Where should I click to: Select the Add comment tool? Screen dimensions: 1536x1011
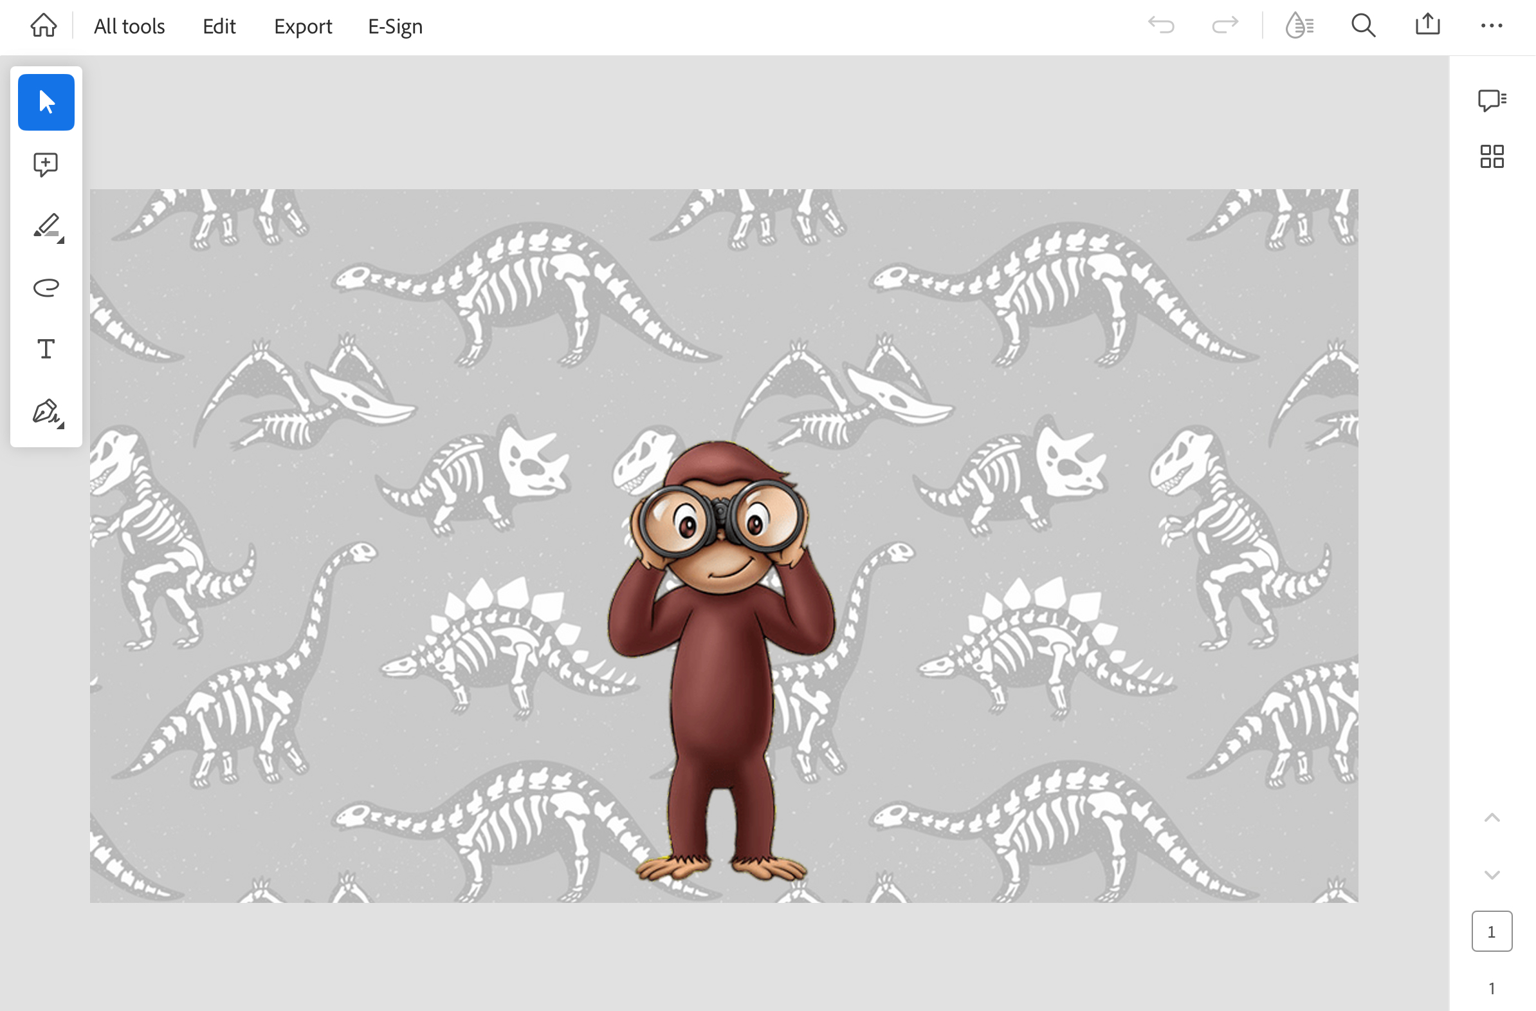pyautogui.click(x=46, y=165)
